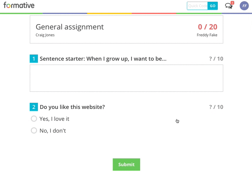This screenshot has height=174, width=252.
Task: Click the General assignment title
Action: coord(69,27)
